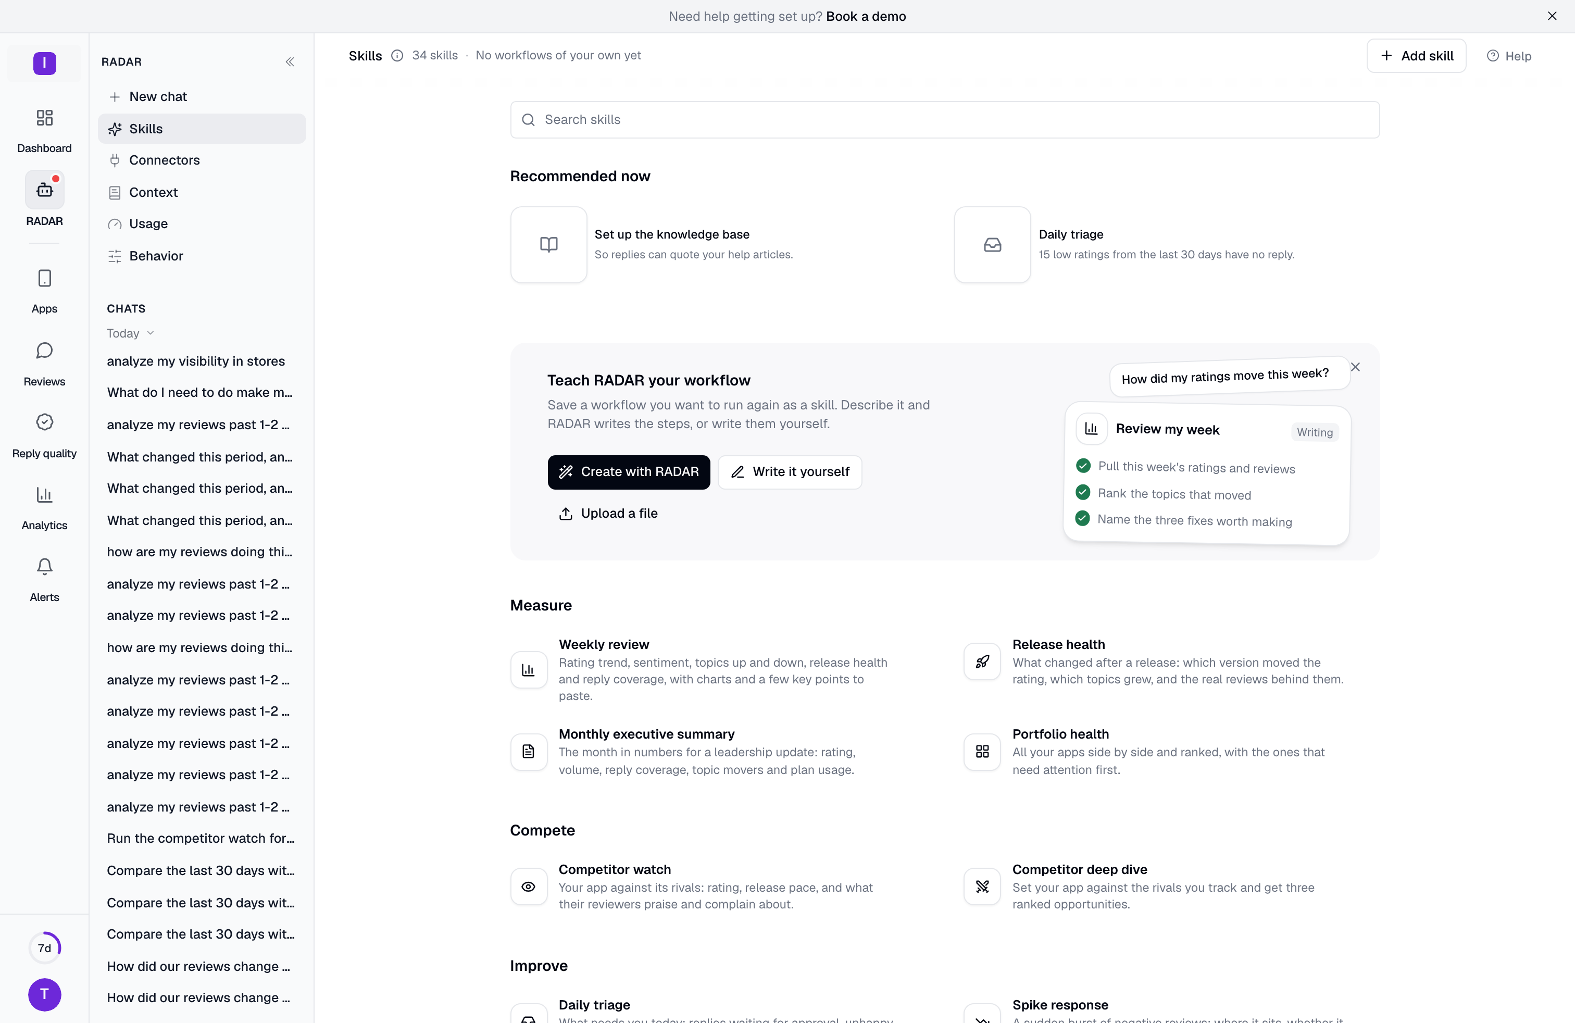Open the 7d trial progress ring
The width and height of the screenshot is (1575, 1023).
coord(44,947)
